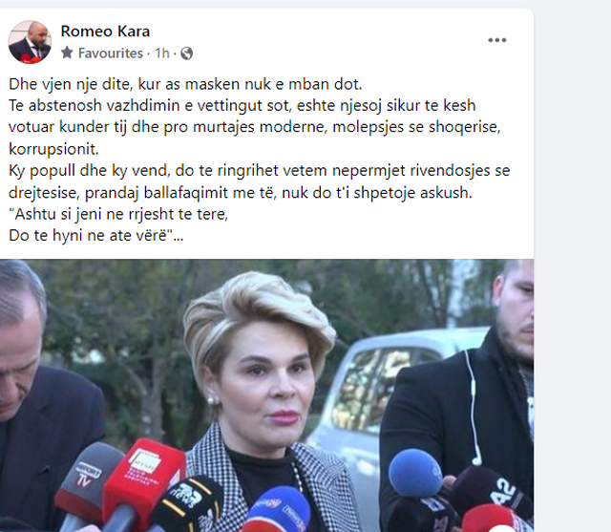This screenshot has width=611, height=532.
Task: Click the blue foam microphone on right
Action: (x=415, y=473)
